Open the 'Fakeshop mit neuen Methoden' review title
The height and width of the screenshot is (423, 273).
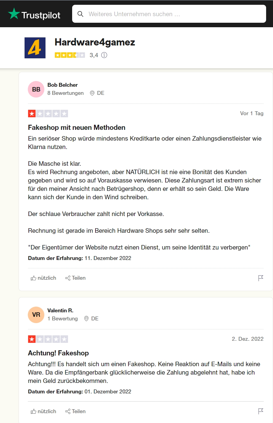click(77, 127)
